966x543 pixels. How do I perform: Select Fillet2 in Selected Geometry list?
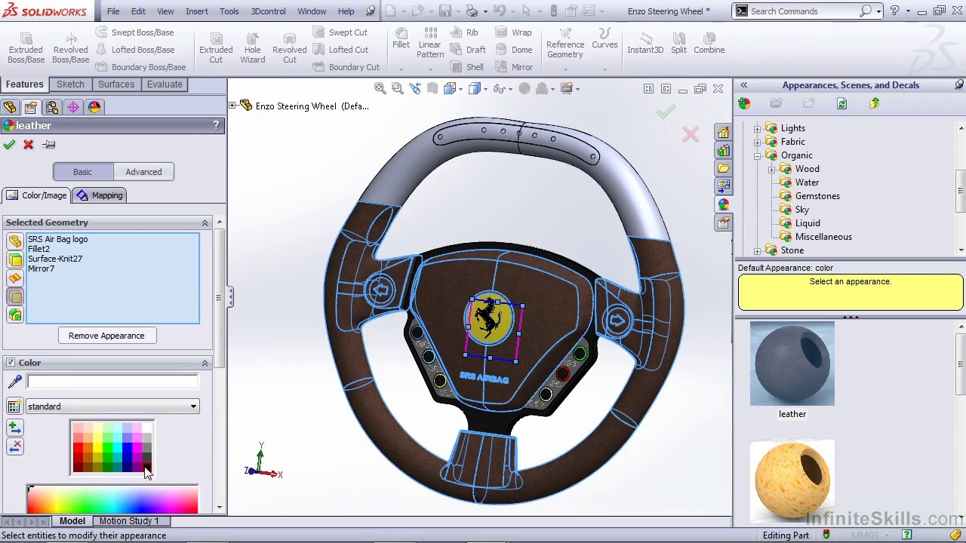(x=38, y=249)
